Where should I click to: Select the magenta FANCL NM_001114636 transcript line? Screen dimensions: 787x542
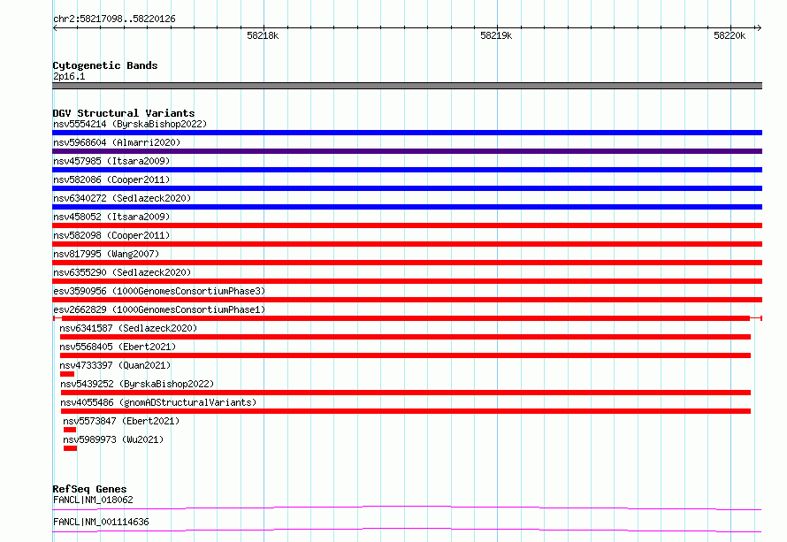[x=407, y=530]
